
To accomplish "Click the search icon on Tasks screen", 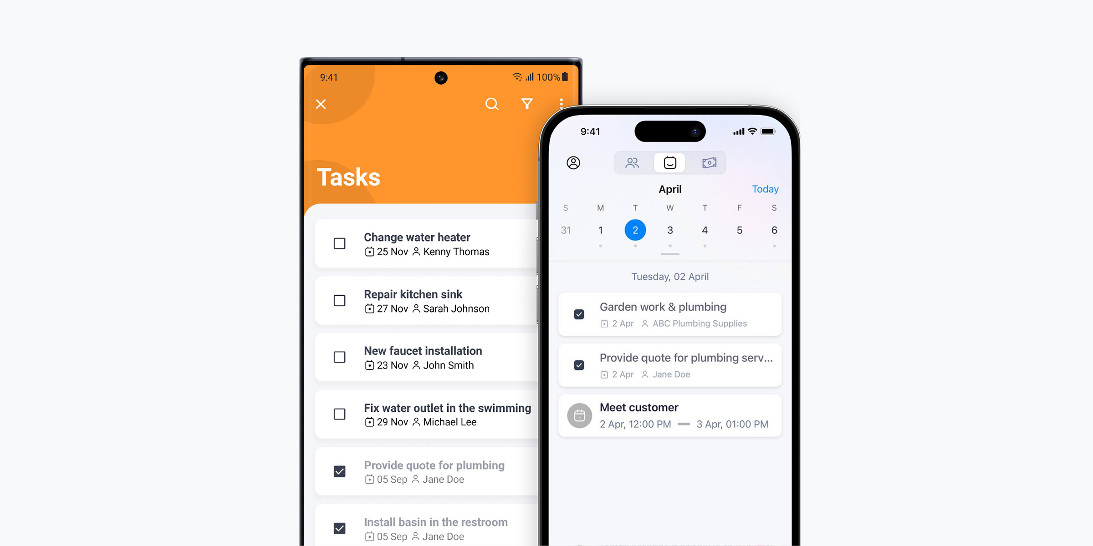I will pyautogui.click(x=492, y=104).
